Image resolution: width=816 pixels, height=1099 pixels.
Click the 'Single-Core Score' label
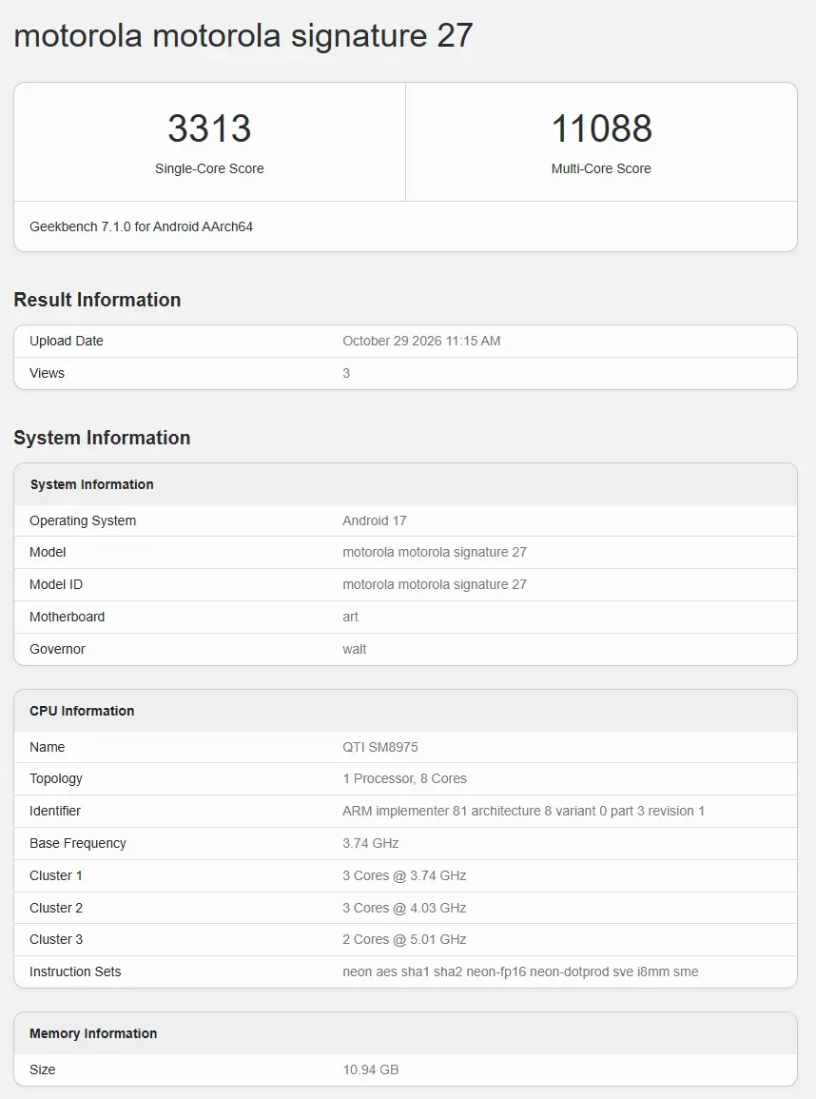coord(209,168)
